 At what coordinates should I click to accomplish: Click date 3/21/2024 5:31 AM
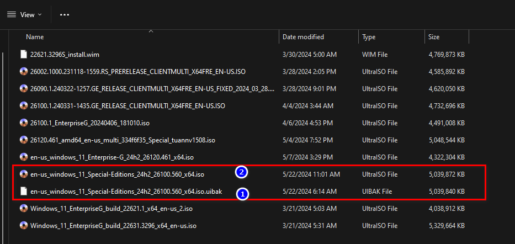pos(310,226)
